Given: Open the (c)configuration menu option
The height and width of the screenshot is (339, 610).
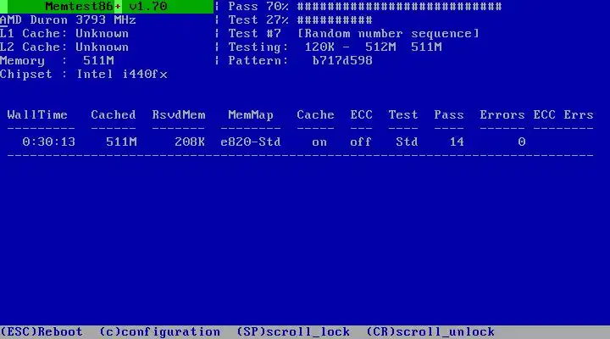Looking at the screenshot, I should [x=160, y=331].
